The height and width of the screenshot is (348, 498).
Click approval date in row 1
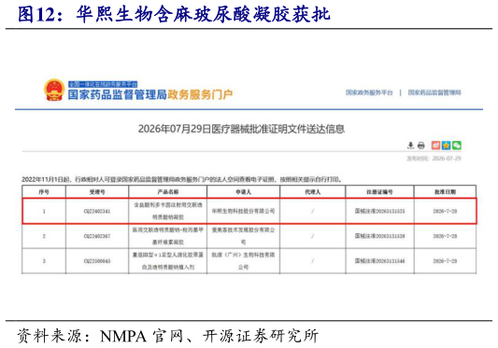coord(445,211)
